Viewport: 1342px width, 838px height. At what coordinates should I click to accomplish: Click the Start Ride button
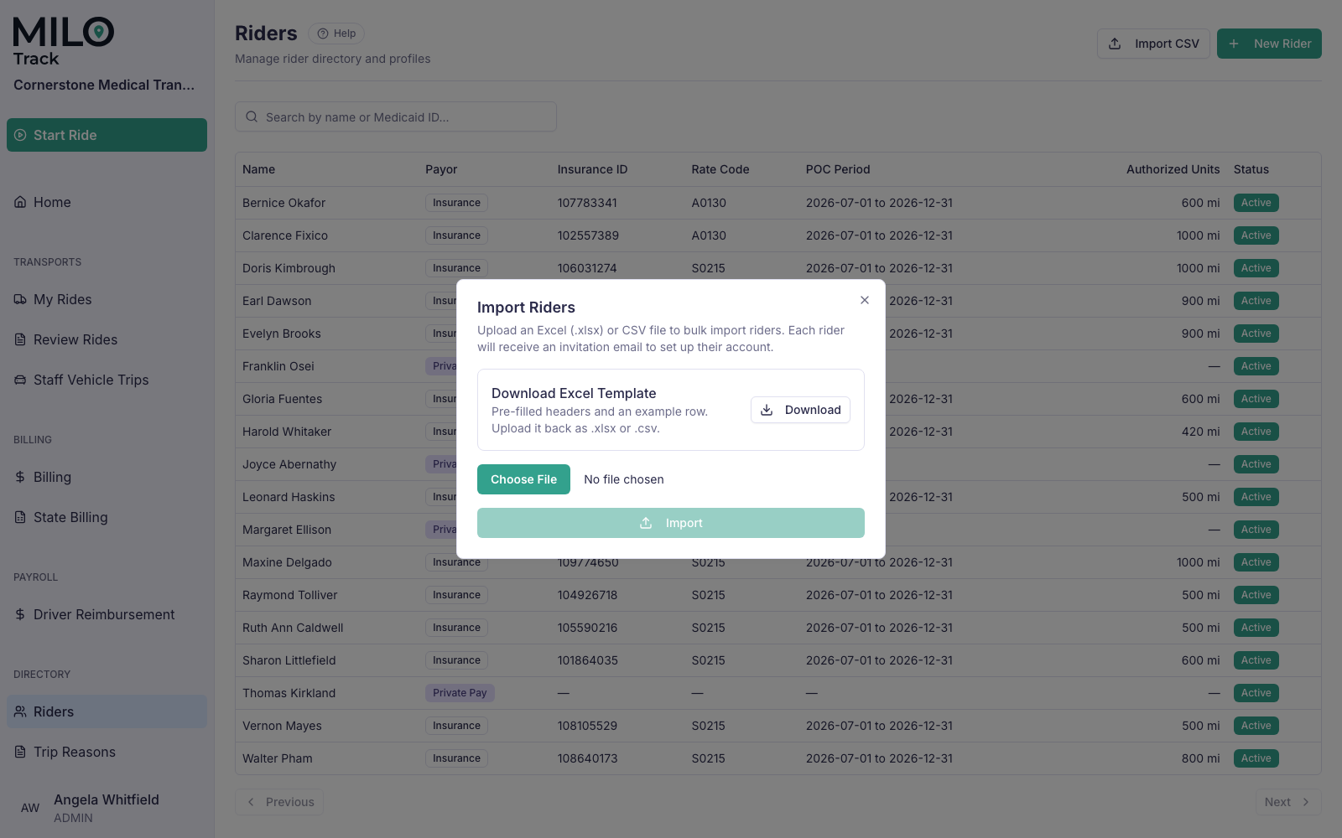[107, 135]
